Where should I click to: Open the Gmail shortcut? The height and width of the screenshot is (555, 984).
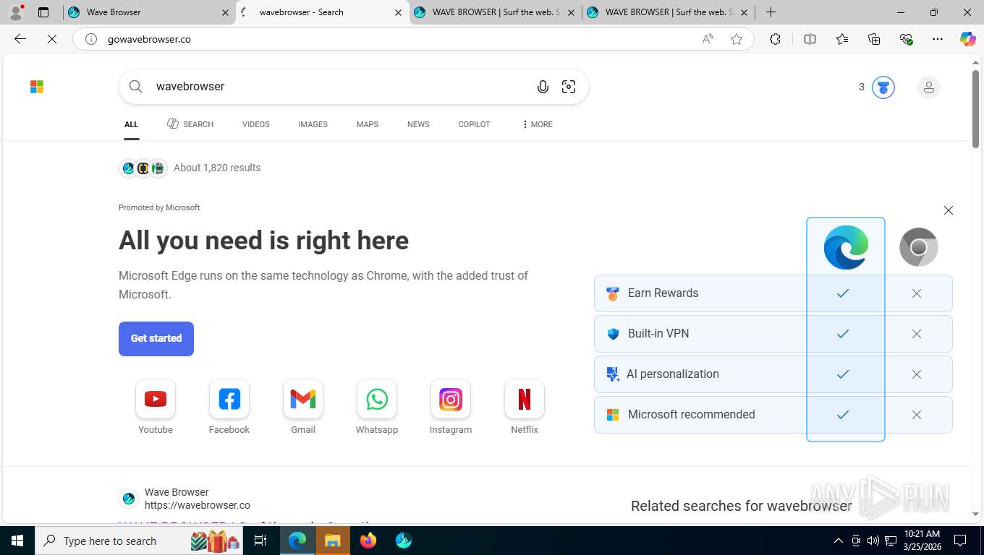pyautogui.click(x=303, y=407)
